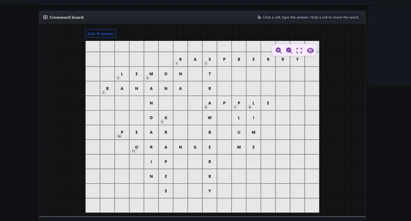Click the grid icon beside Crossword board

click(45, 17)
